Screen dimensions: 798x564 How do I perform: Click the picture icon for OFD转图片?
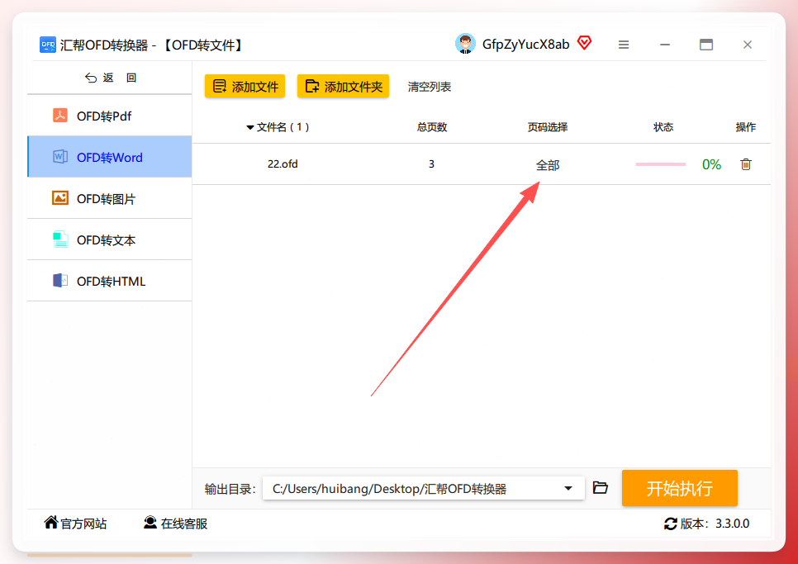60,198
